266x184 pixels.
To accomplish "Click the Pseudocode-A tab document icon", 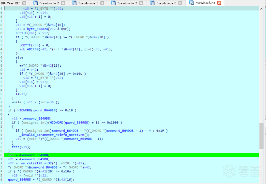I will [x=191, y=3].
